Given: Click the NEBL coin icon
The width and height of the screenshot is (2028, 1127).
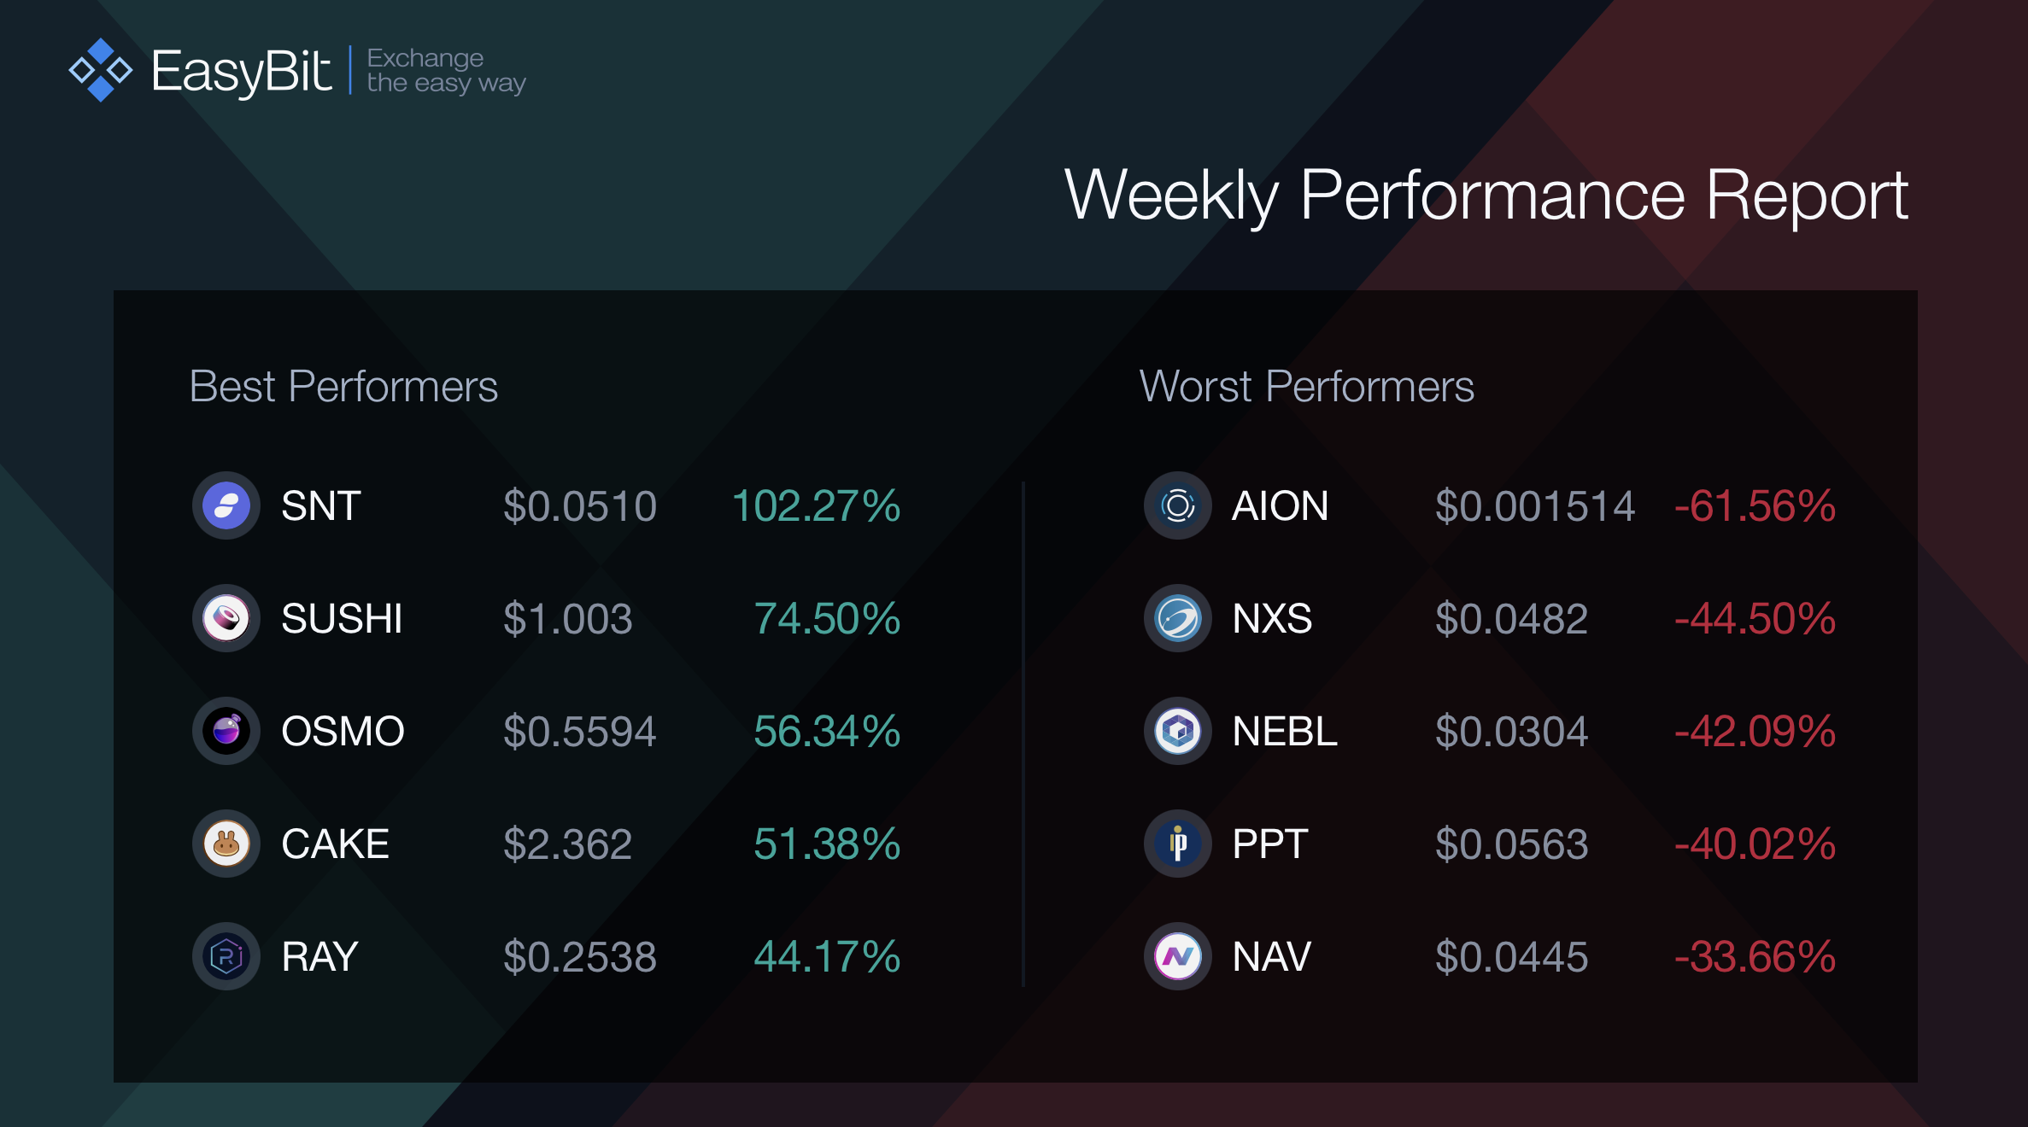Looking at the screenshot, I should pyautogui.click(x=1177, y=731).
